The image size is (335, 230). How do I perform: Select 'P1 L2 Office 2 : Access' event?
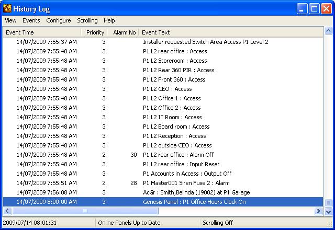tap(163, 108)
